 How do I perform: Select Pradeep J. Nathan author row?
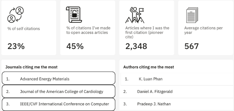click(176, 104)
